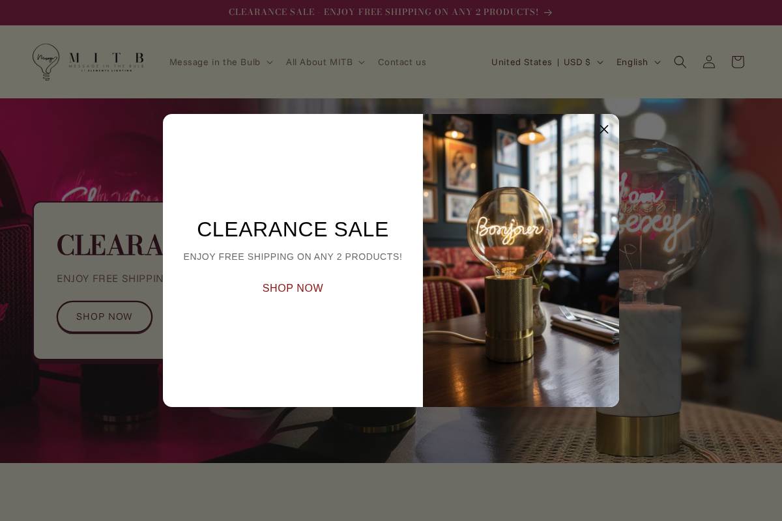The width and height of the screenshot is (782, 521).
Task: Click the Bonjour bulb popup image
Action: click(x=521, y=260)
